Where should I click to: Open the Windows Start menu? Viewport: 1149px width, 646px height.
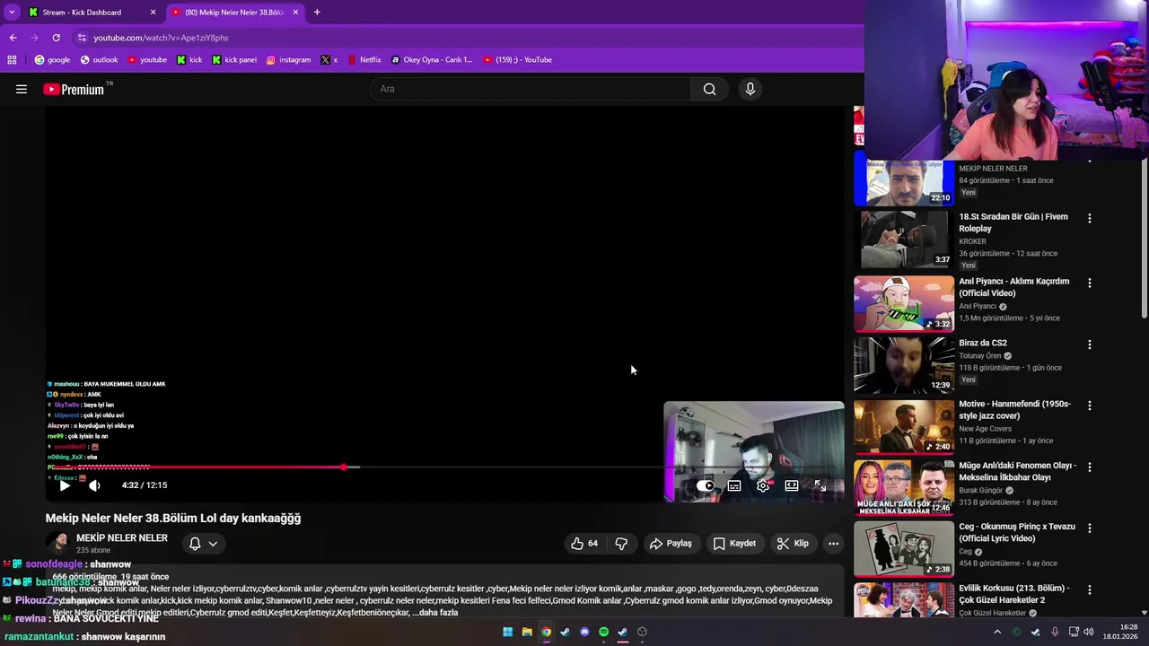coord(507,632)
